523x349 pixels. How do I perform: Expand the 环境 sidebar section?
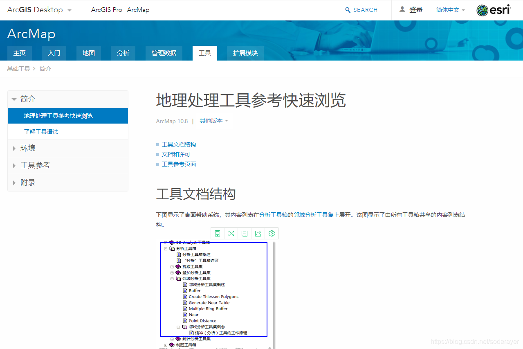(x=68, y=148)
